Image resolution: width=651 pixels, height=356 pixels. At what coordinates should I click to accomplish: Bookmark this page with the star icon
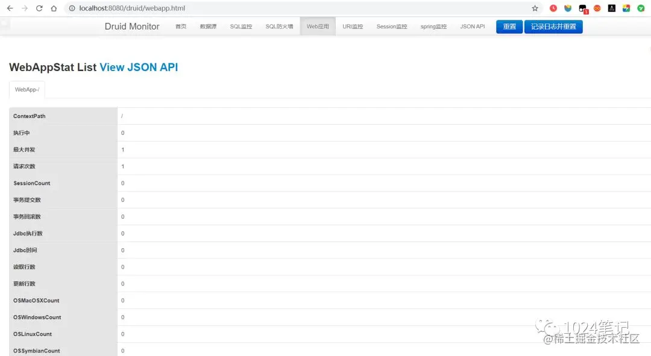pos(535,8)
